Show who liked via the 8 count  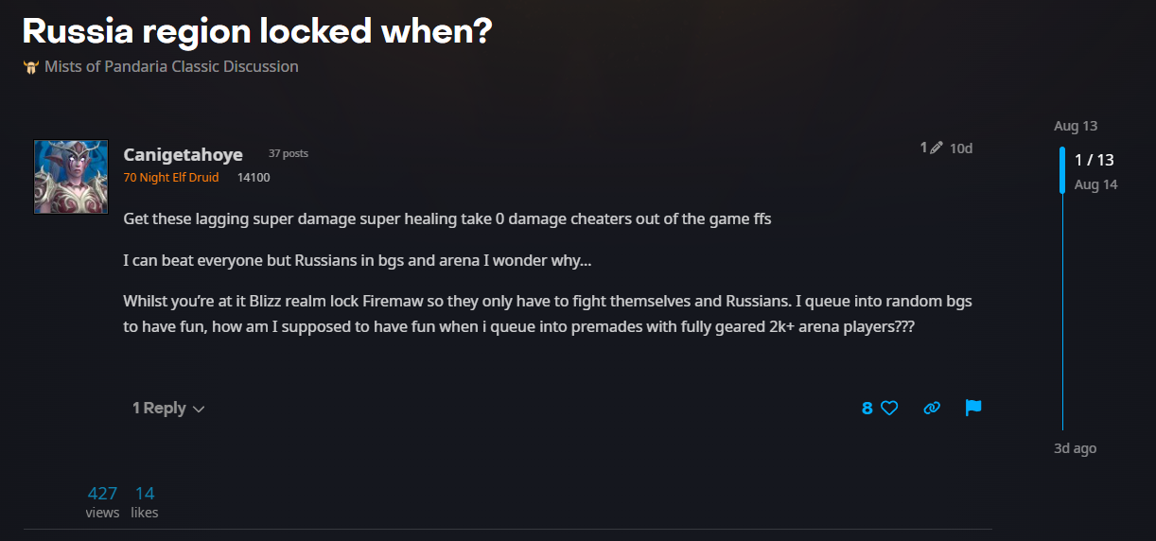[x=867, y=409]
